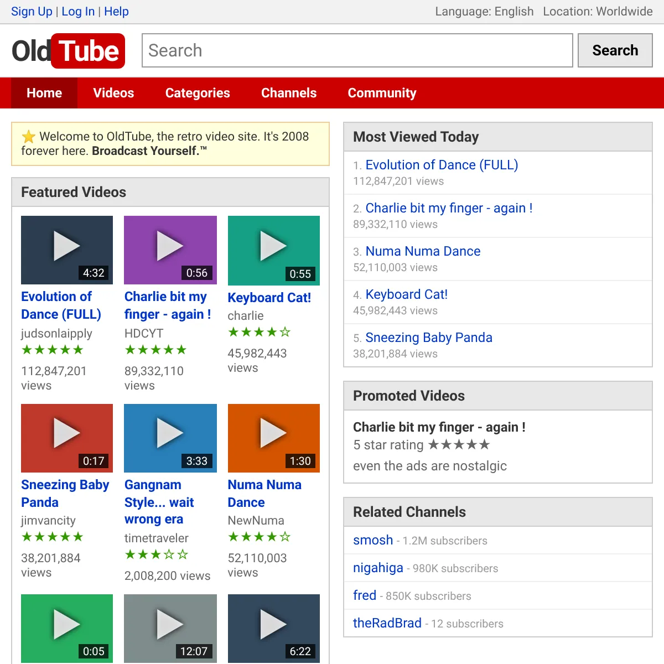Play the Sneezing Baby Panda thumbnail
This screenshot has height=664, width=664.
[67, 438]
